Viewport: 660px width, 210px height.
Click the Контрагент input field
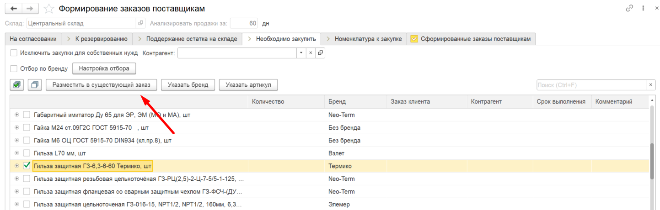tap(237, 53)
